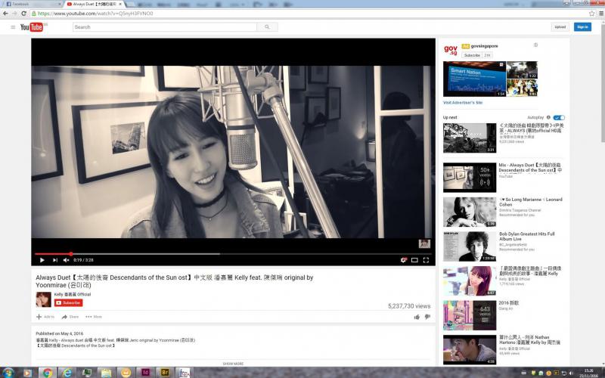Enter full screen video mode

[426, 260]
